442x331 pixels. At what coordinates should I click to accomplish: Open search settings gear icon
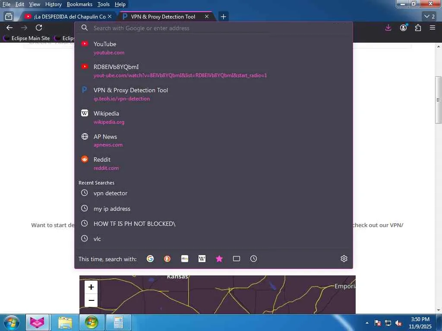[344, 259]
